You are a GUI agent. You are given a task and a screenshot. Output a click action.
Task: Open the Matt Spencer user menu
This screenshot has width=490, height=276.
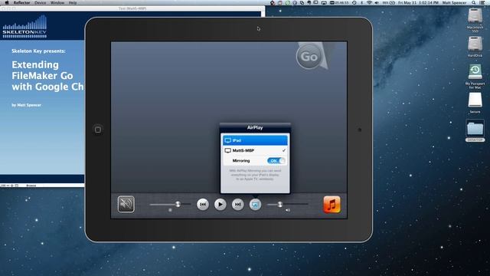coord(454,2)
